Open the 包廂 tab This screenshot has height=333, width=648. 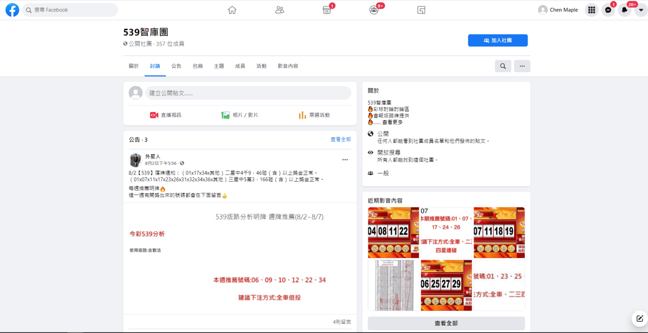198,66
